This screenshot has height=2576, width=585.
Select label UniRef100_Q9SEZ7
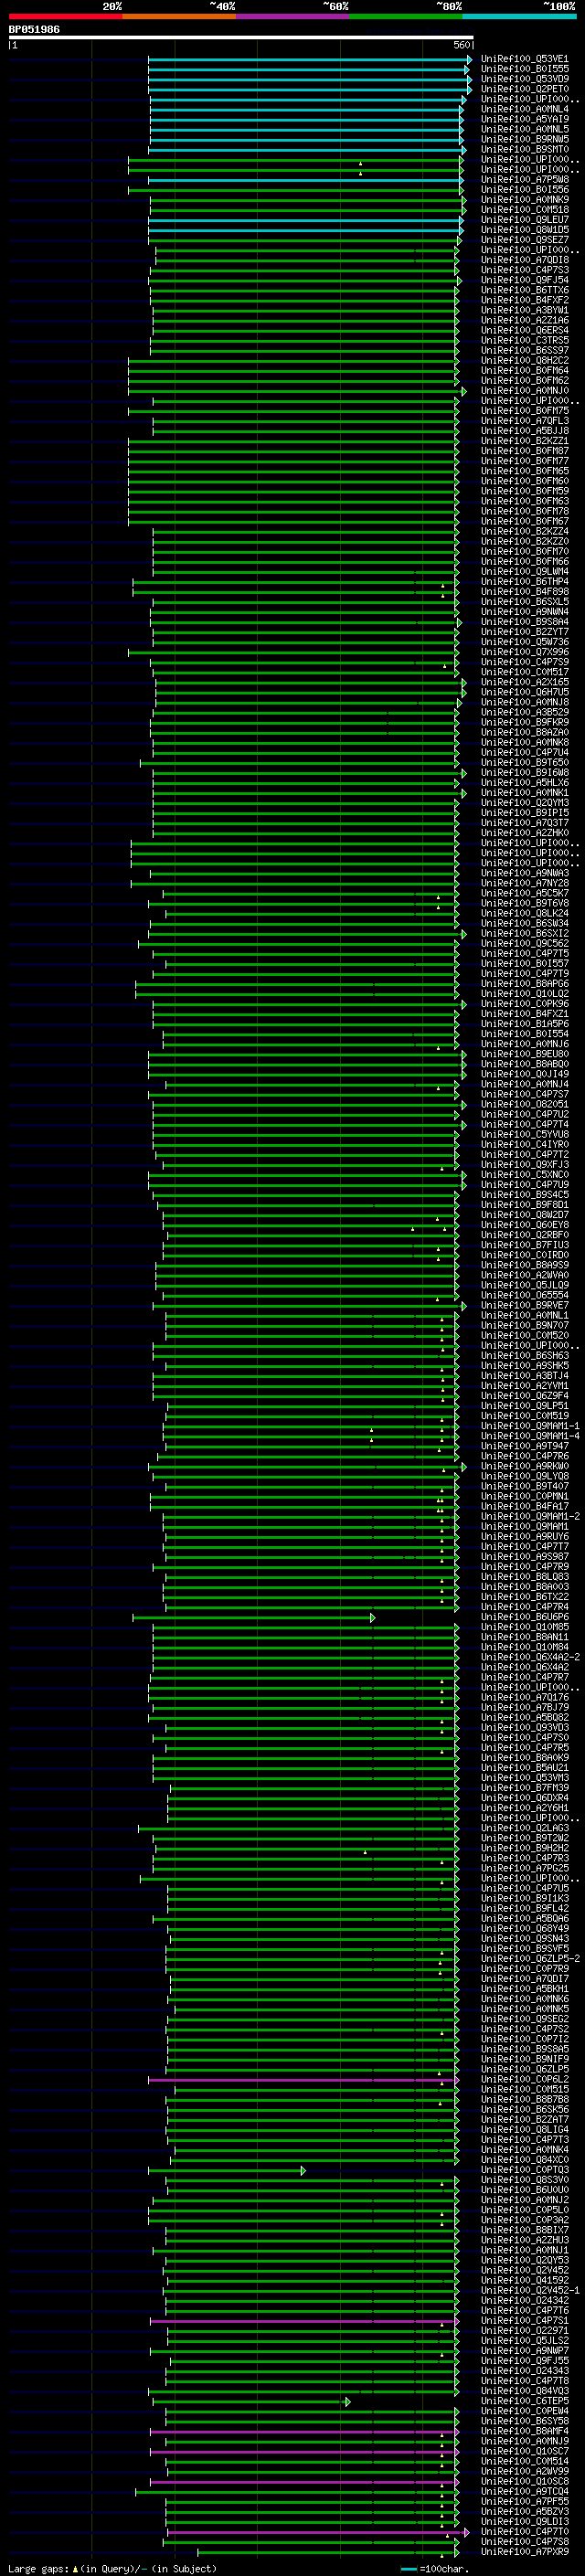[524, 240]
